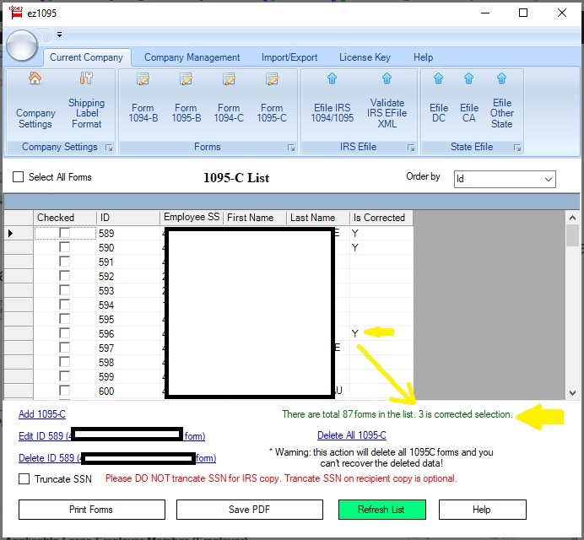
Task: Enable the Select All Forms checkbox
Action: pyautogui.click(x=19, y=177)
